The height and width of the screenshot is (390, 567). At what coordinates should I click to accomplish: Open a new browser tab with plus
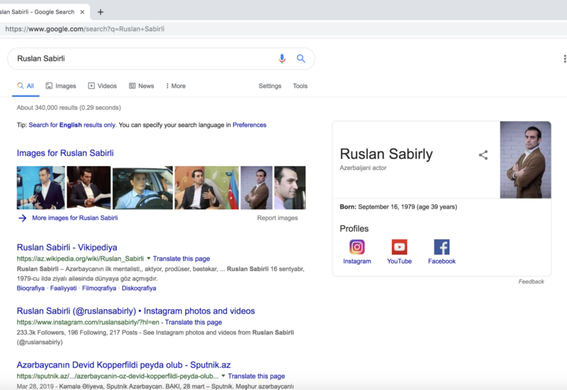(101, 12)
